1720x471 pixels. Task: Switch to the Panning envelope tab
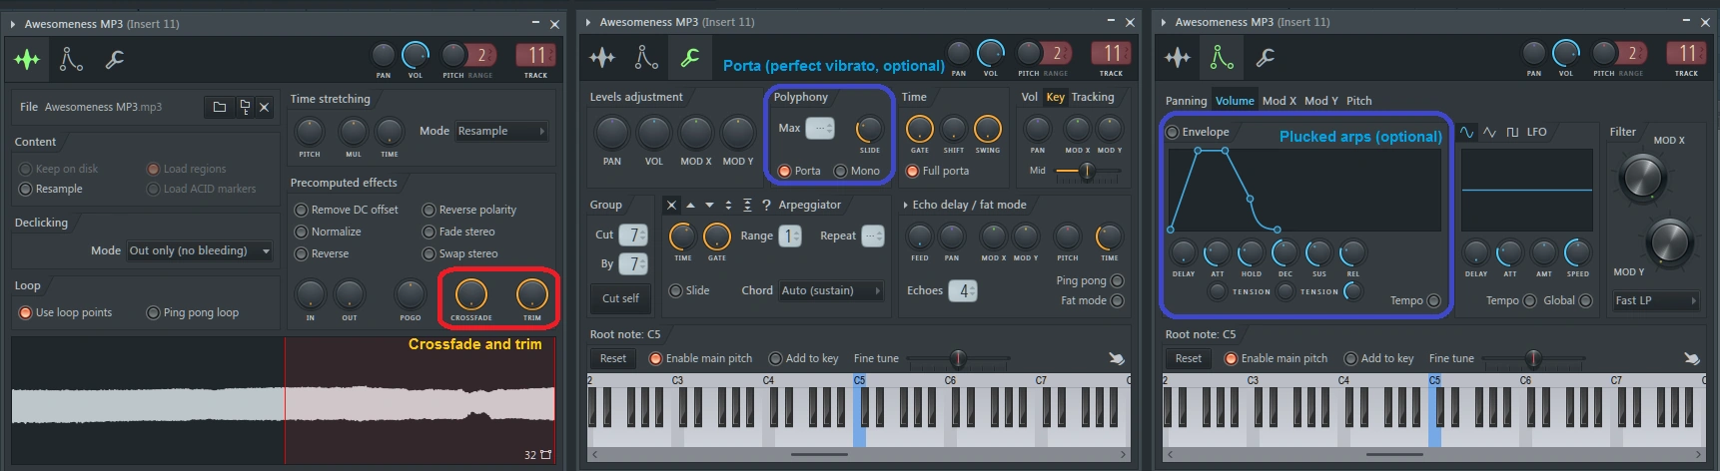(1186, 101)
